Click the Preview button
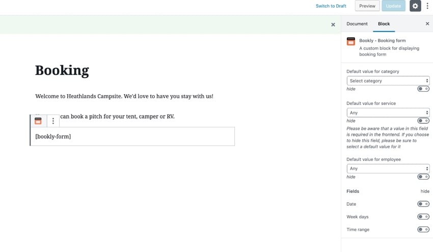Viewport: 433px width, 252px height. (367, 6)
